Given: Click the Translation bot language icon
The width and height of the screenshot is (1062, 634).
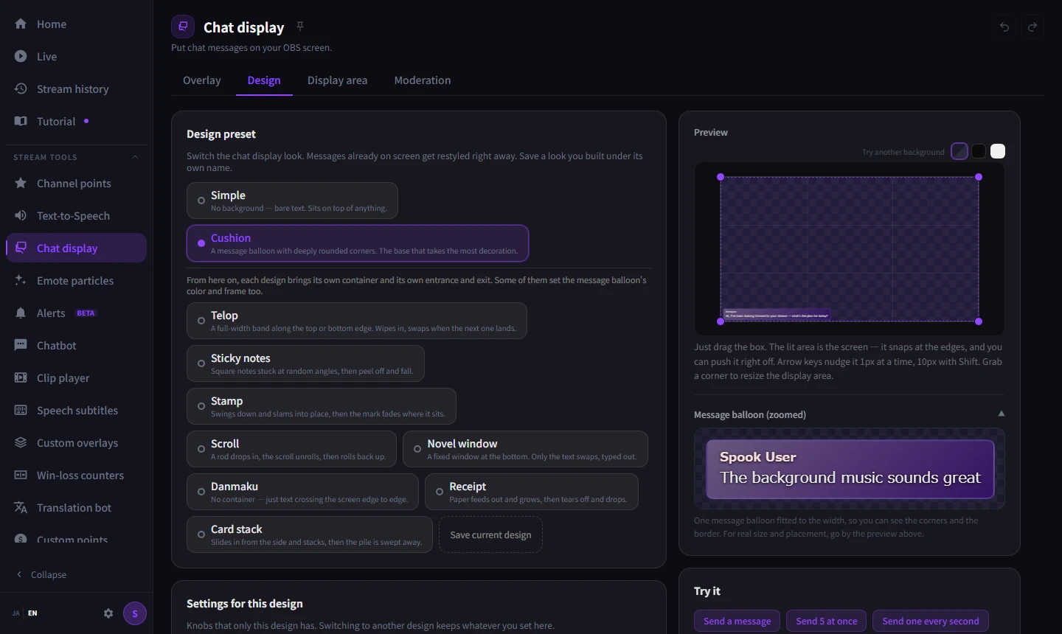Looking at the screenshot, I should pos(21,507).
